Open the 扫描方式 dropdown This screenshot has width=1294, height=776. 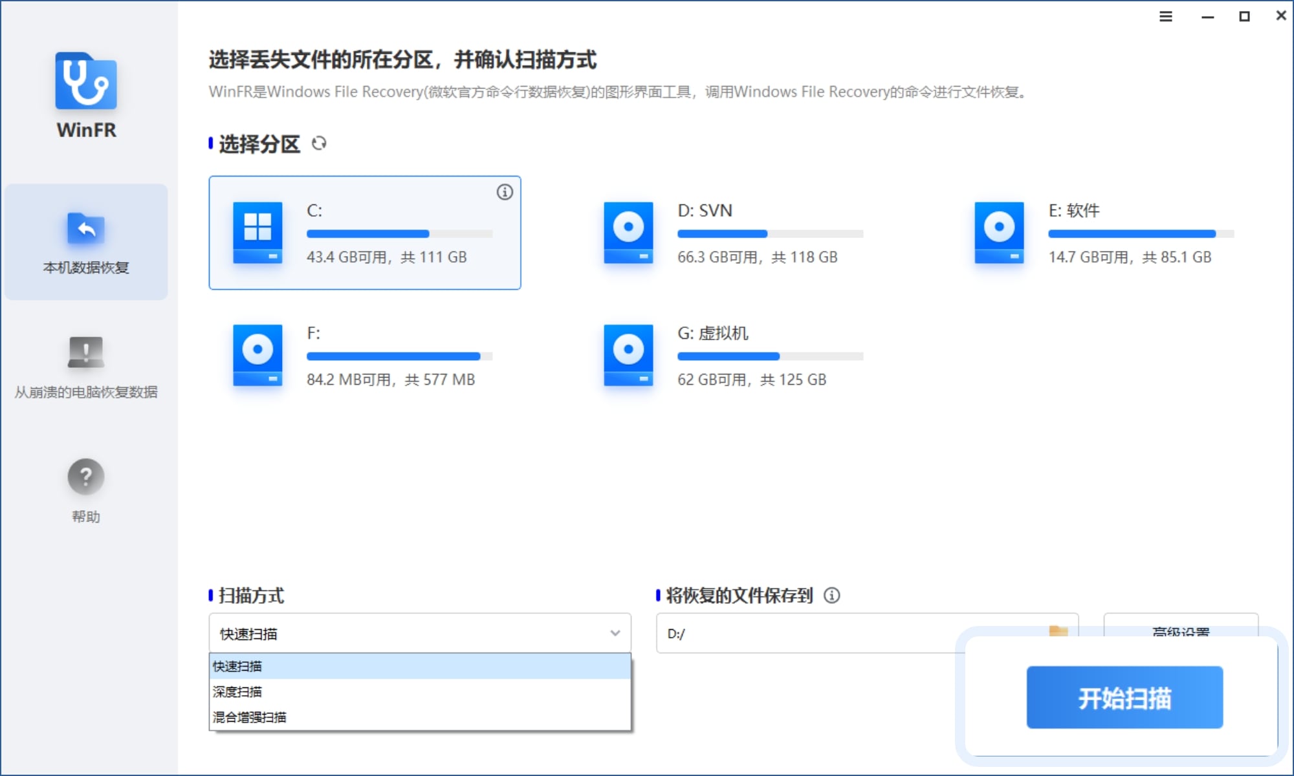[419, 634]
